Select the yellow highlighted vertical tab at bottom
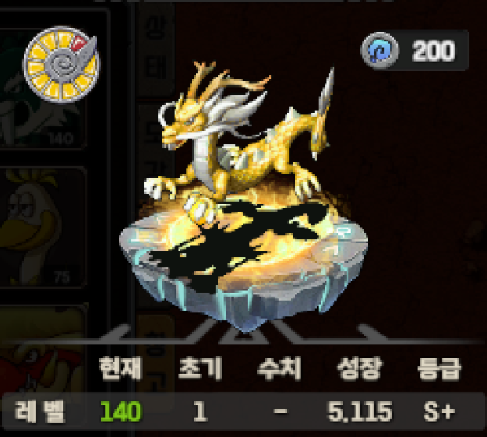 (x=155, y=352)
